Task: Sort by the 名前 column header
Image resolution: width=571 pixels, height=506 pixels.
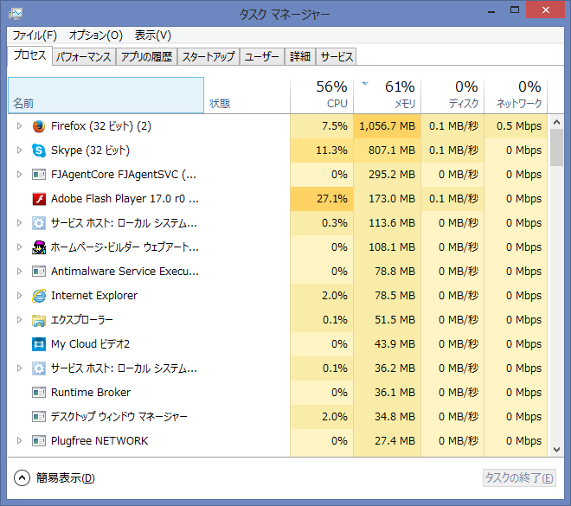Action: (106, 95)
